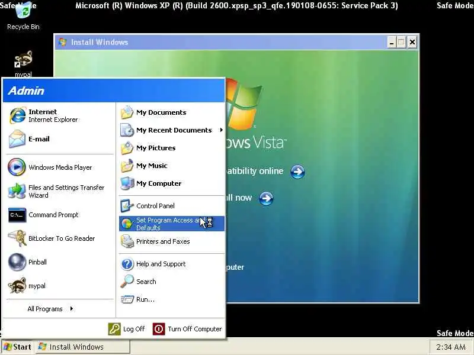Image resolution: width=474 pixels, height=355 pixels.
Task: Select Recycle Bin desktop icon
Action: [x=23, y=11]
